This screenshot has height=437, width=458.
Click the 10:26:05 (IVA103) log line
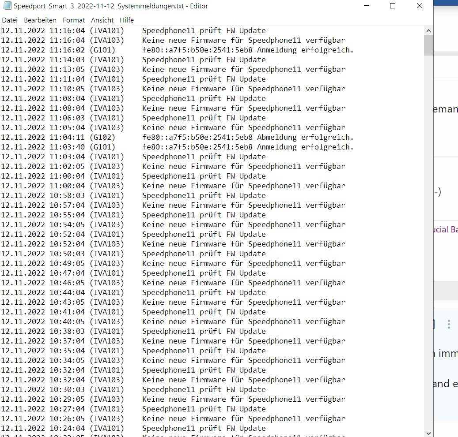pos(173,418)
